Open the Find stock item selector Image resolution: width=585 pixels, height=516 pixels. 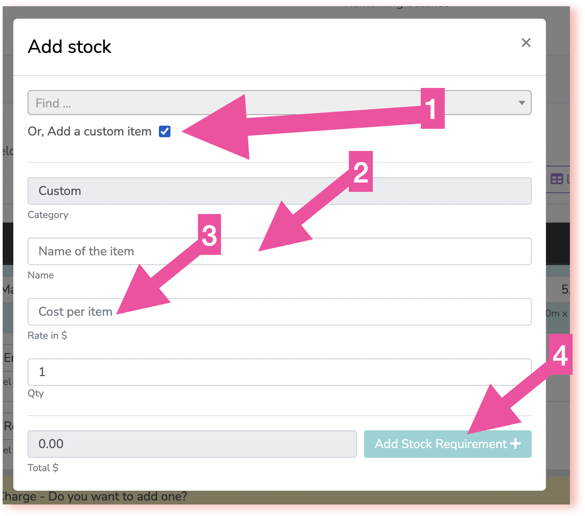[x=279, y=103]
